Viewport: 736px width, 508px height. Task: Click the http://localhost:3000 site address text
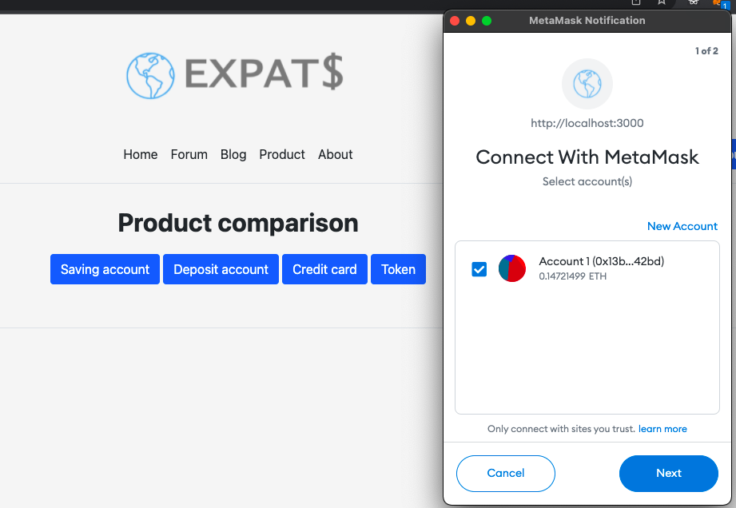tap(587, 123)
